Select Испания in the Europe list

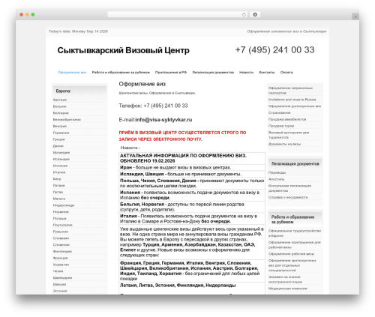pos(60,166)
